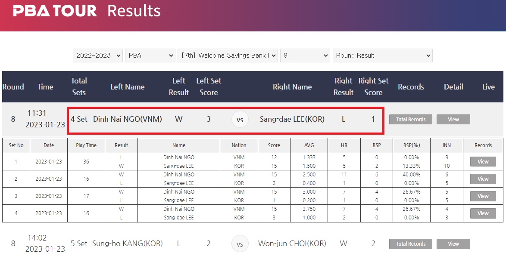Click the match time 14:02
The height and width of the screenshot is (256, 506).
[37, 238]
